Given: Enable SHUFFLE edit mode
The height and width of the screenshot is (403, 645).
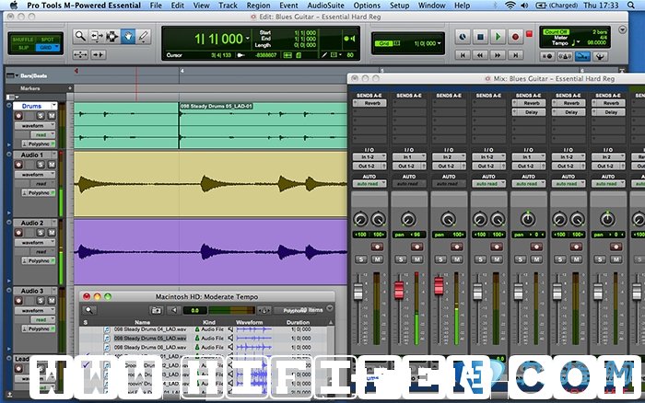Looking at the screenshot, I should pos(23,40).
